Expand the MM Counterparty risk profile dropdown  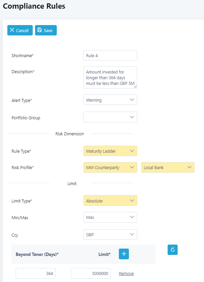pos(110,167)
